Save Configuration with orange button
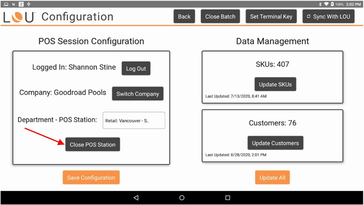Image resolution: width=364 pixels, height=205 pixels. 91,177
